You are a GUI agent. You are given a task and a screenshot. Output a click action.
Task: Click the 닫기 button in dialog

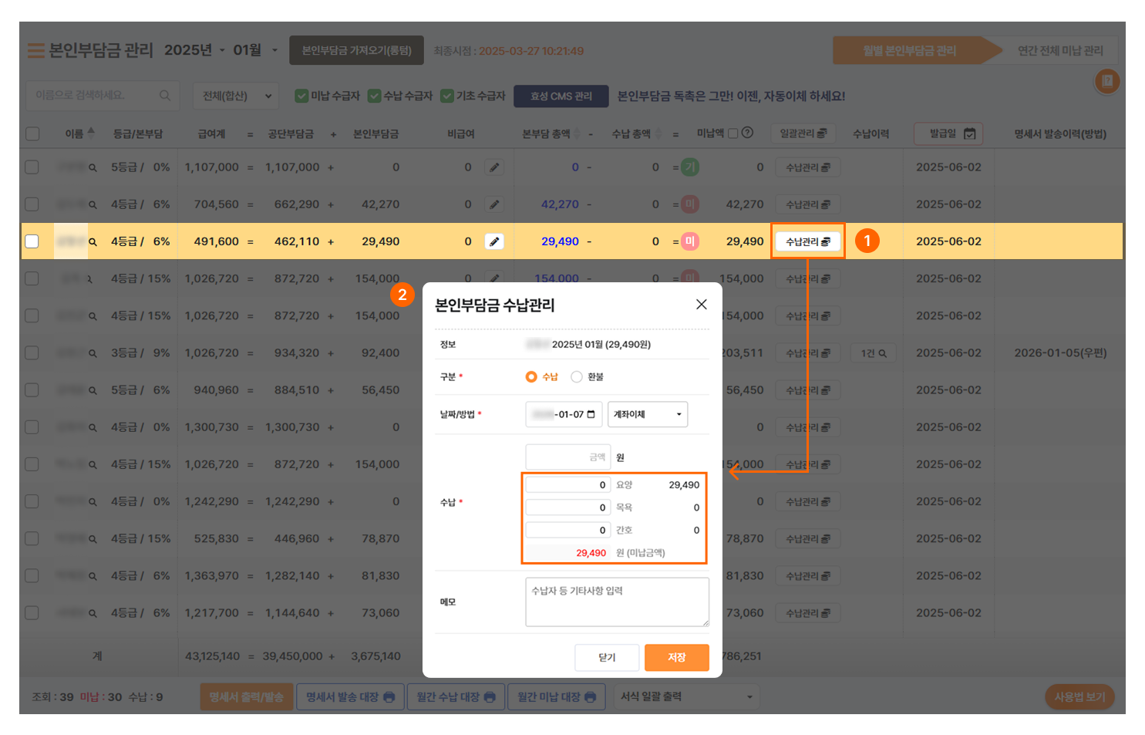click(607, 657)
